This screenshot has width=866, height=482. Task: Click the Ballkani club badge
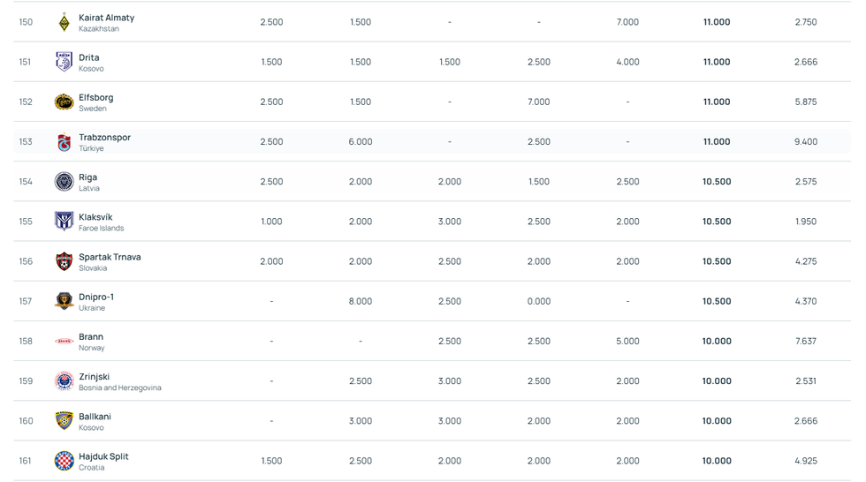[64, 421]
